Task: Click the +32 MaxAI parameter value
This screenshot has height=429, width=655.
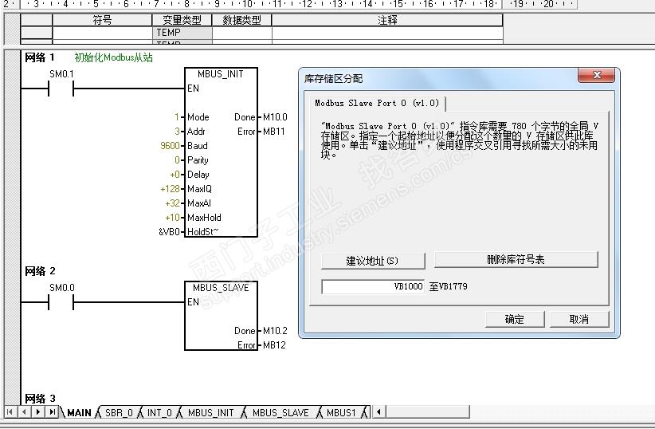Action: coord(172,203)
